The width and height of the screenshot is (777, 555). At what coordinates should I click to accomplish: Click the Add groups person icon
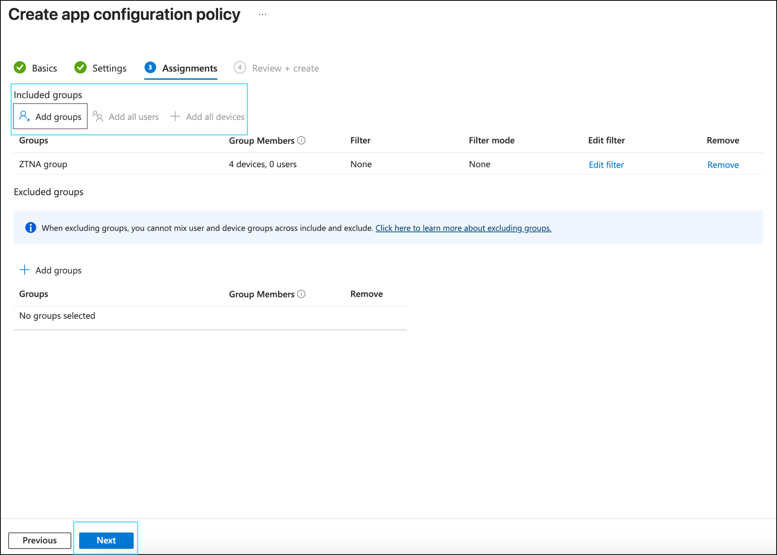click(25, 116)
